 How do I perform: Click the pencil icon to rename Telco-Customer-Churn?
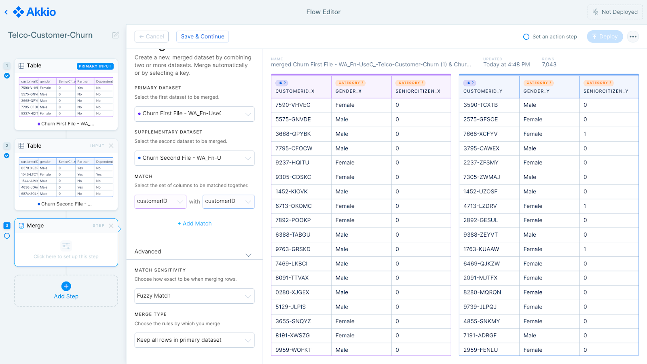click(x=115, y=35)
